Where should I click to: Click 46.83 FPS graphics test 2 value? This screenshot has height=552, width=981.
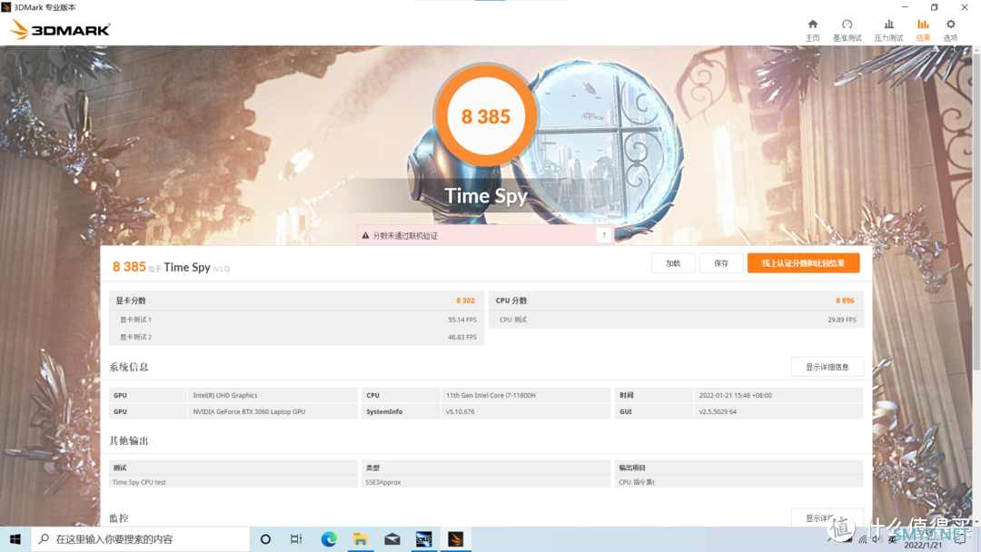pyautogui.click(x=461, y=337)
